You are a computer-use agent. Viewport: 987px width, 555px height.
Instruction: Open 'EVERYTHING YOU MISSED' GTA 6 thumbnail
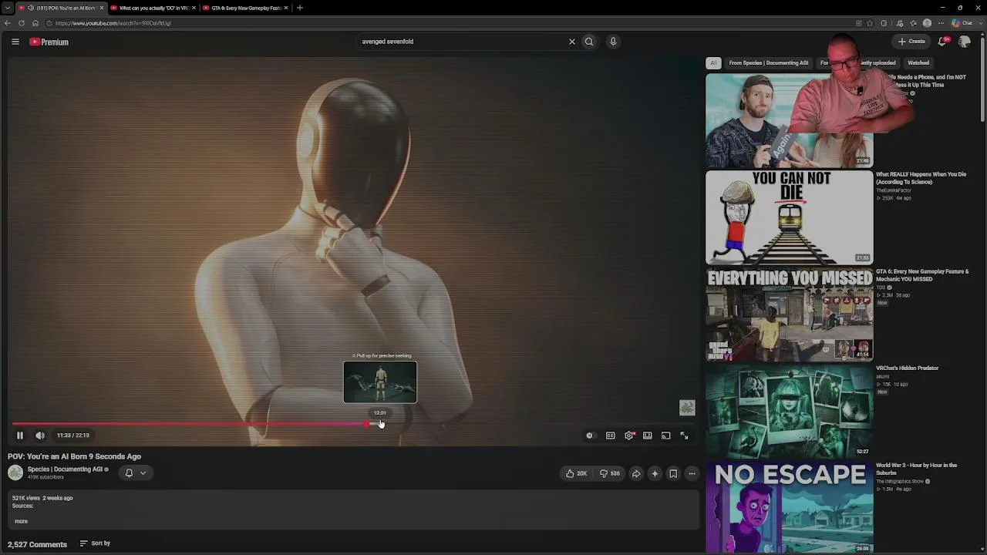click(x=790, y=314)
